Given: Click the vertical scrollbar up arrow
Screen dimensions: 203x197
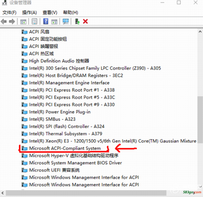Looking at the screenshot, I should 200,32.
